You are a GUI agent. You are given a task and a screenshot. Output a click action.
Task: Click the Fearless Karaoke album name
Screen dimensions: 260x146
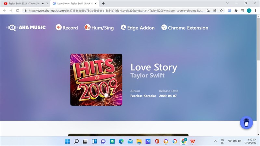tap(143, 96)
